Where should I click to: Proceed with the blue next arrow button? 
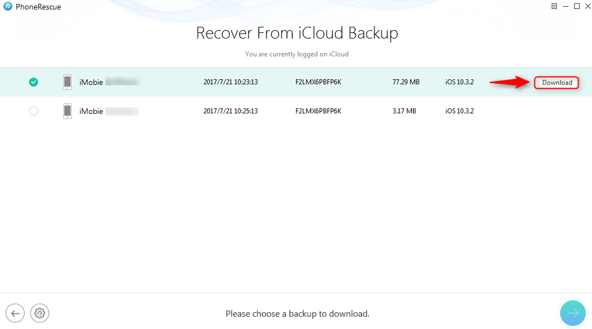(573, 313)
